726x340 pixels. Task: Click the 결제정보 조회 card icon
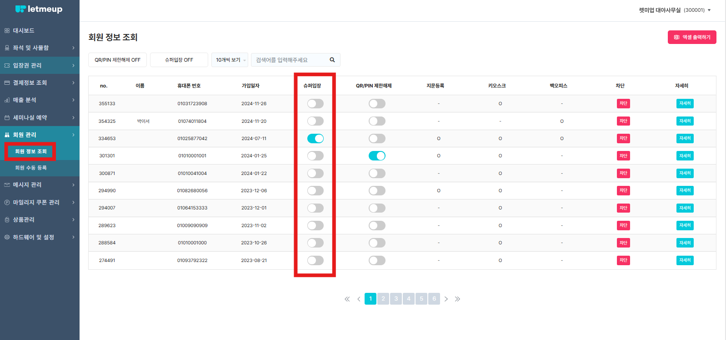(x=7, y=83)
